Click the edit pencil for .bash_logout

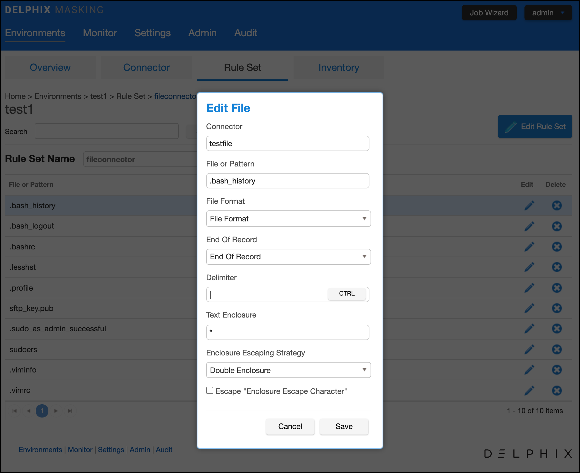(x=529, y=226)
